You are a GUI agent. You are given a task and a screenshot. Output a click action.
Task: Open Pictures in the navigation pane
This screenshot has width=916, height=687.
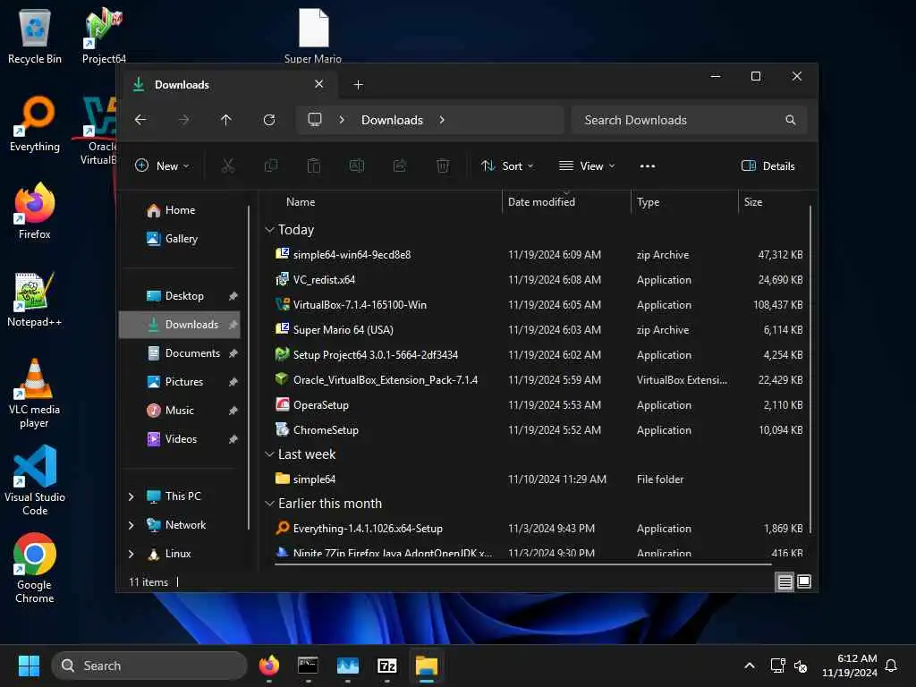click(x=180, y=382)
